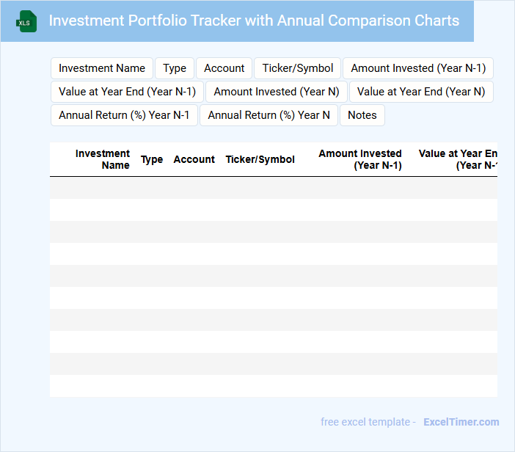
Task: Click the Notes tag
Action: tap(362, 115)
